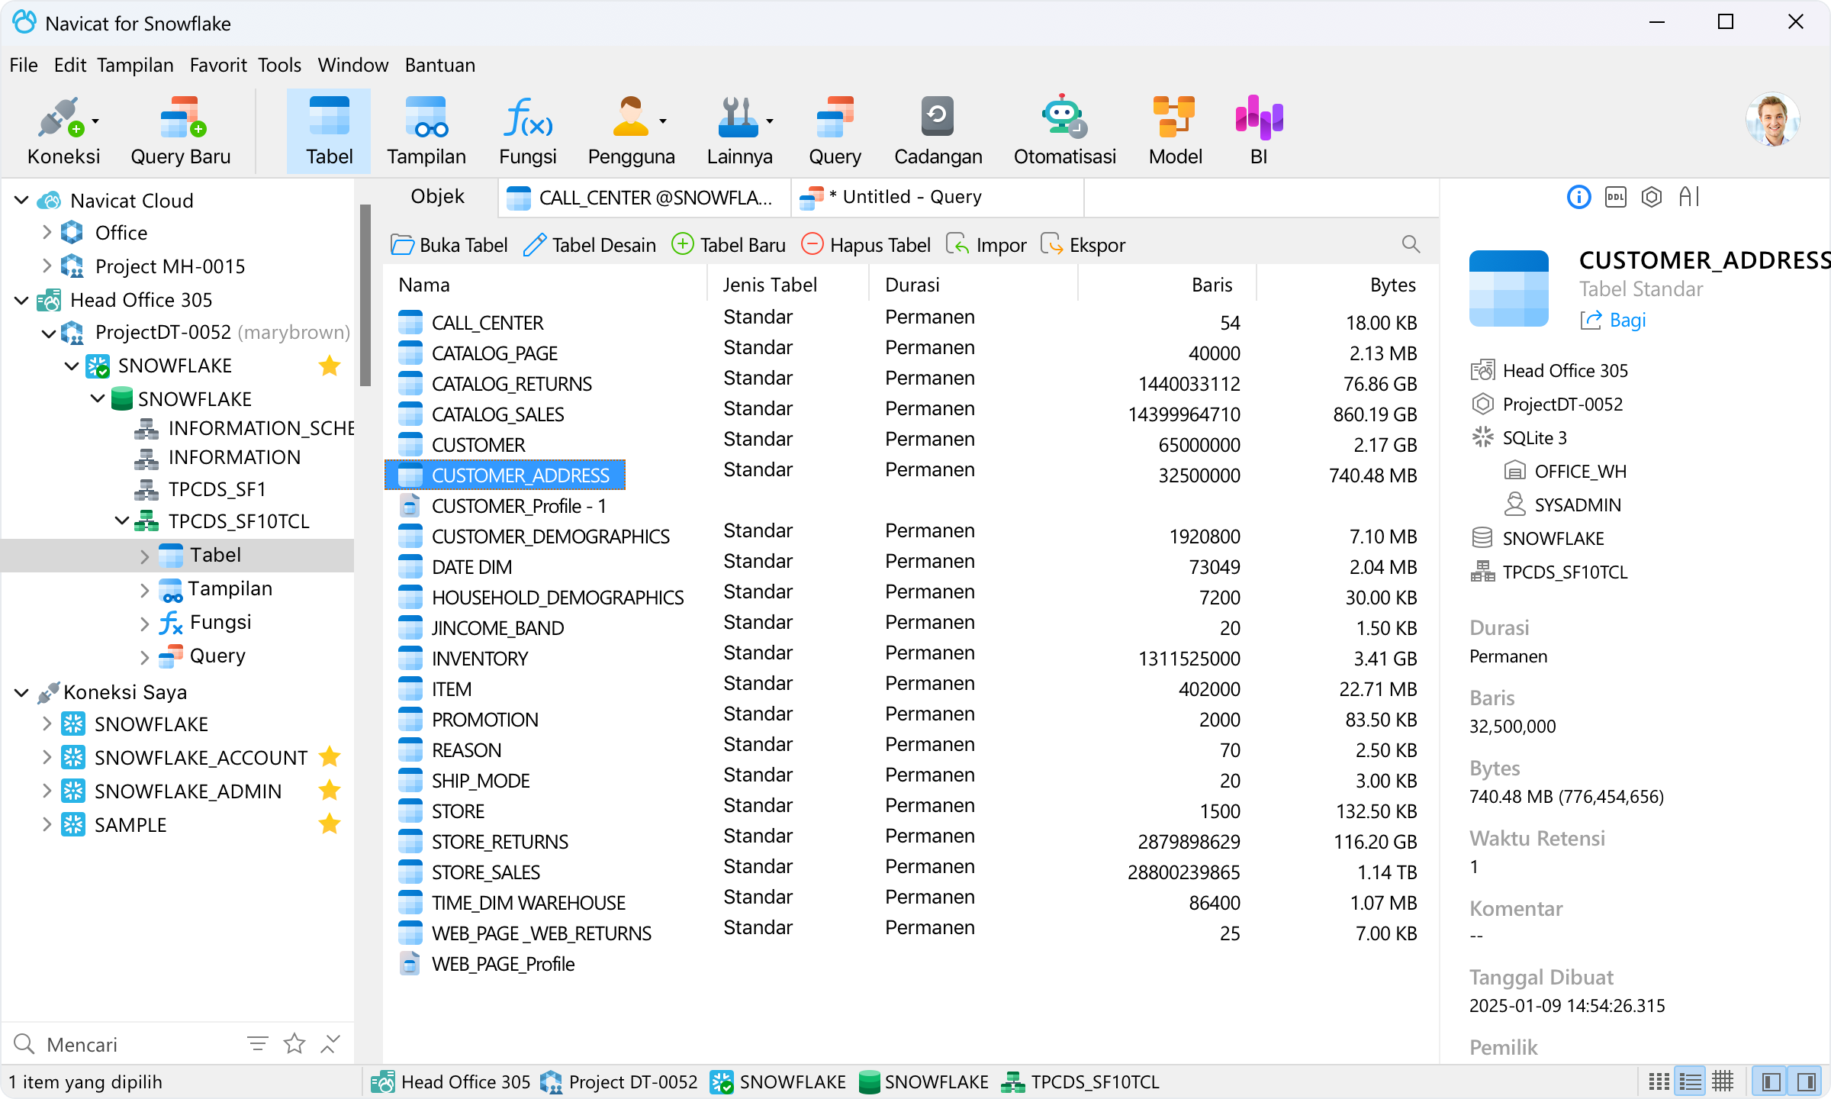Image resolution: width=1831 pixels, height=1099 pixels.
Task: Show the general info panel icon
Action: 1578,198
